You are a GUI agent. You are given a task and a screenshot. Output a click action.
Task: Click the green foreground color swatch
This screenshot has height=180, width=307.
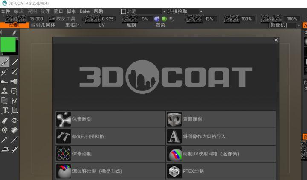click(x=8, y=45)
